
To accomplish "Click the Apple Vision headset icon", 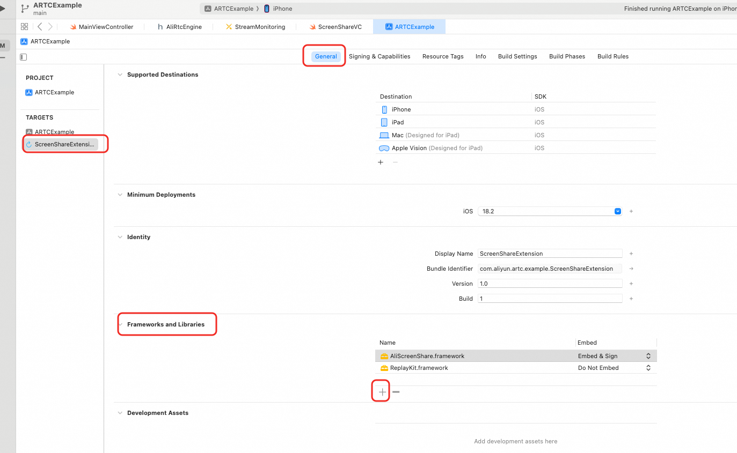I will pyautogui.click(x=384, y=148).
